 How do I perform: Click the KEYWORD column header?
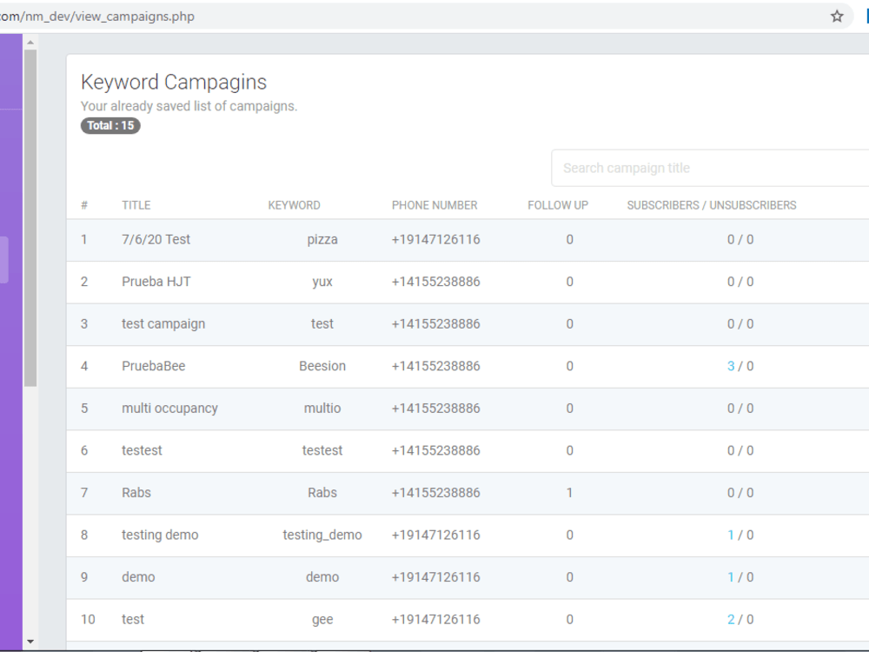point(295,205)
